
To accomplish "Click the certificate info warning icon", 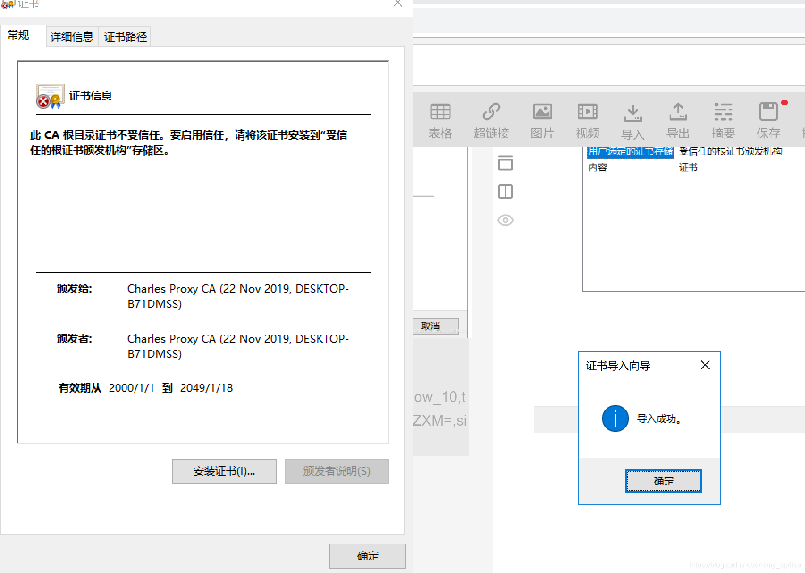I will [50, 96].
